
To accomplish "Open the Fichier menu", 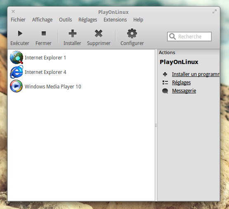I will click(x=18, y=19).
